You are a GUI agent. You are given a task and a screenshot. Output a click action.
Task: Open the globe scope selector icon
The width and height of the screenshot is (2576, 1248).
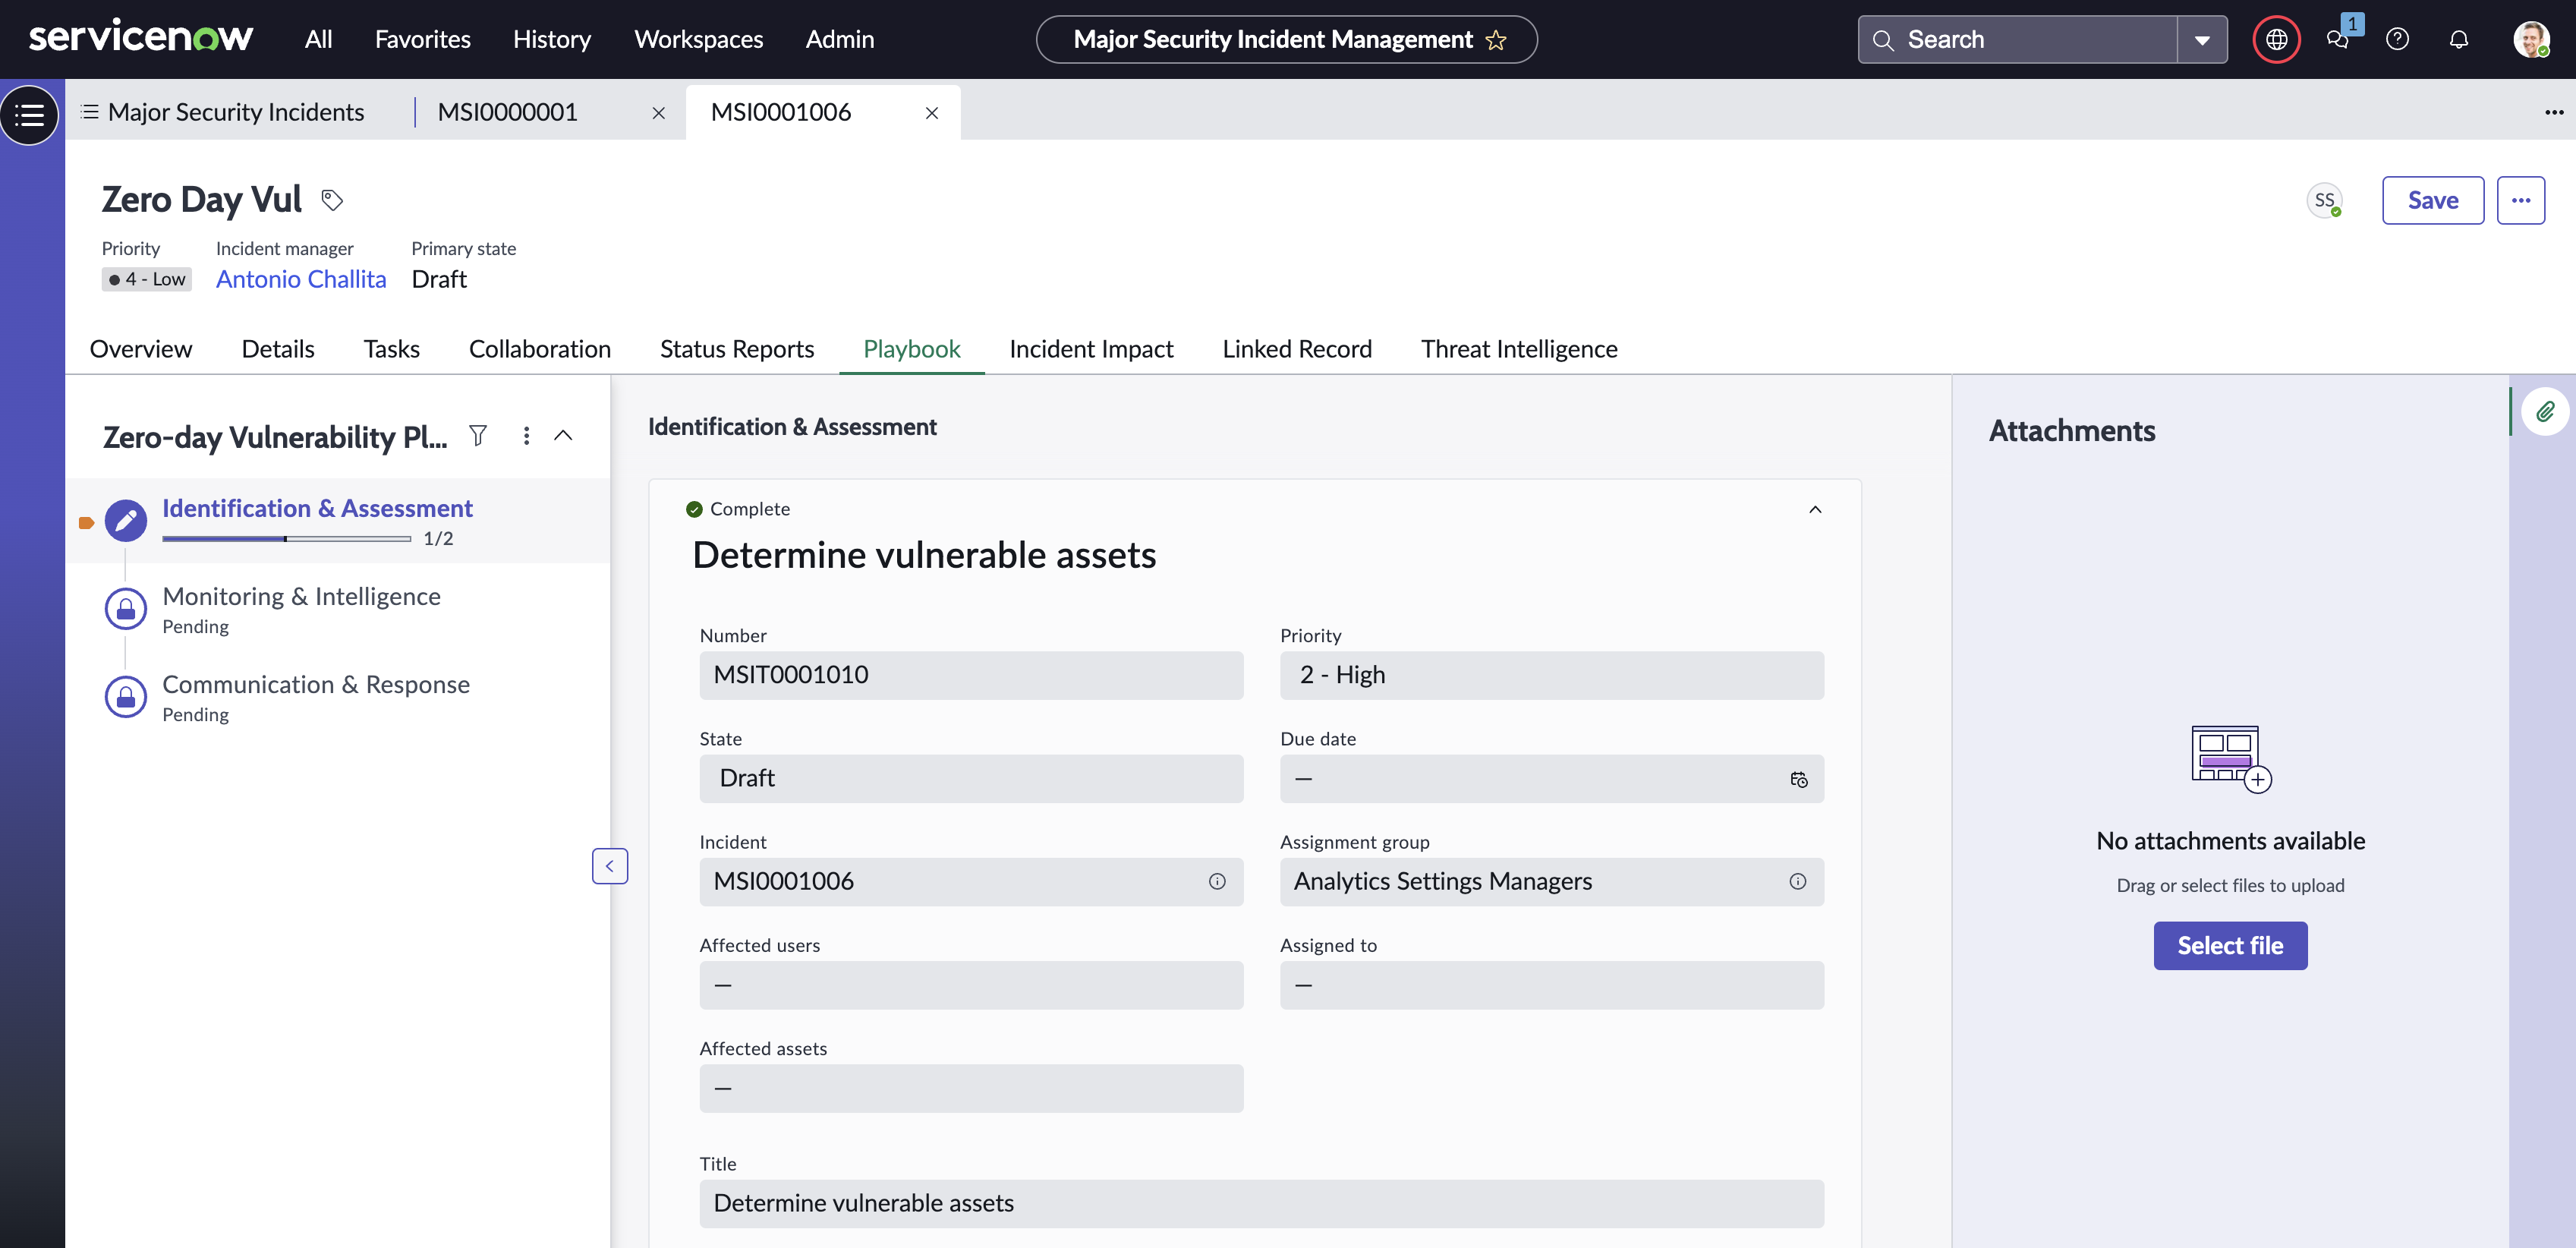tap(2277, 40)
